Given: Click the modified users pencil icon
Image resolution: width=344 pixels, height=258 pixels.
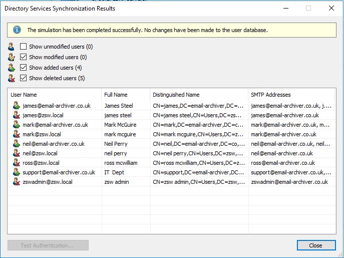Looking at the screenshot, I should click(12, 57).
